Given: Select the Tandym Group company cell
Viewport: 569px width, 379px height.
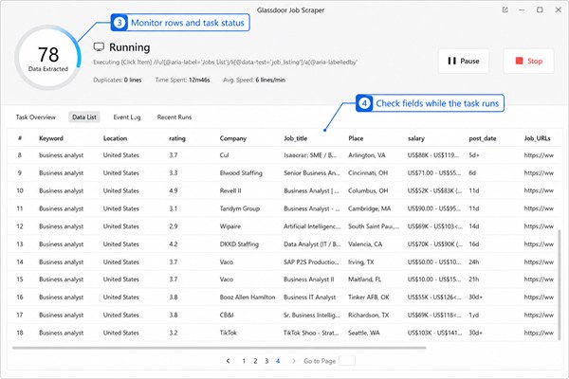Looking at the screenshot, I should [240, 208].
